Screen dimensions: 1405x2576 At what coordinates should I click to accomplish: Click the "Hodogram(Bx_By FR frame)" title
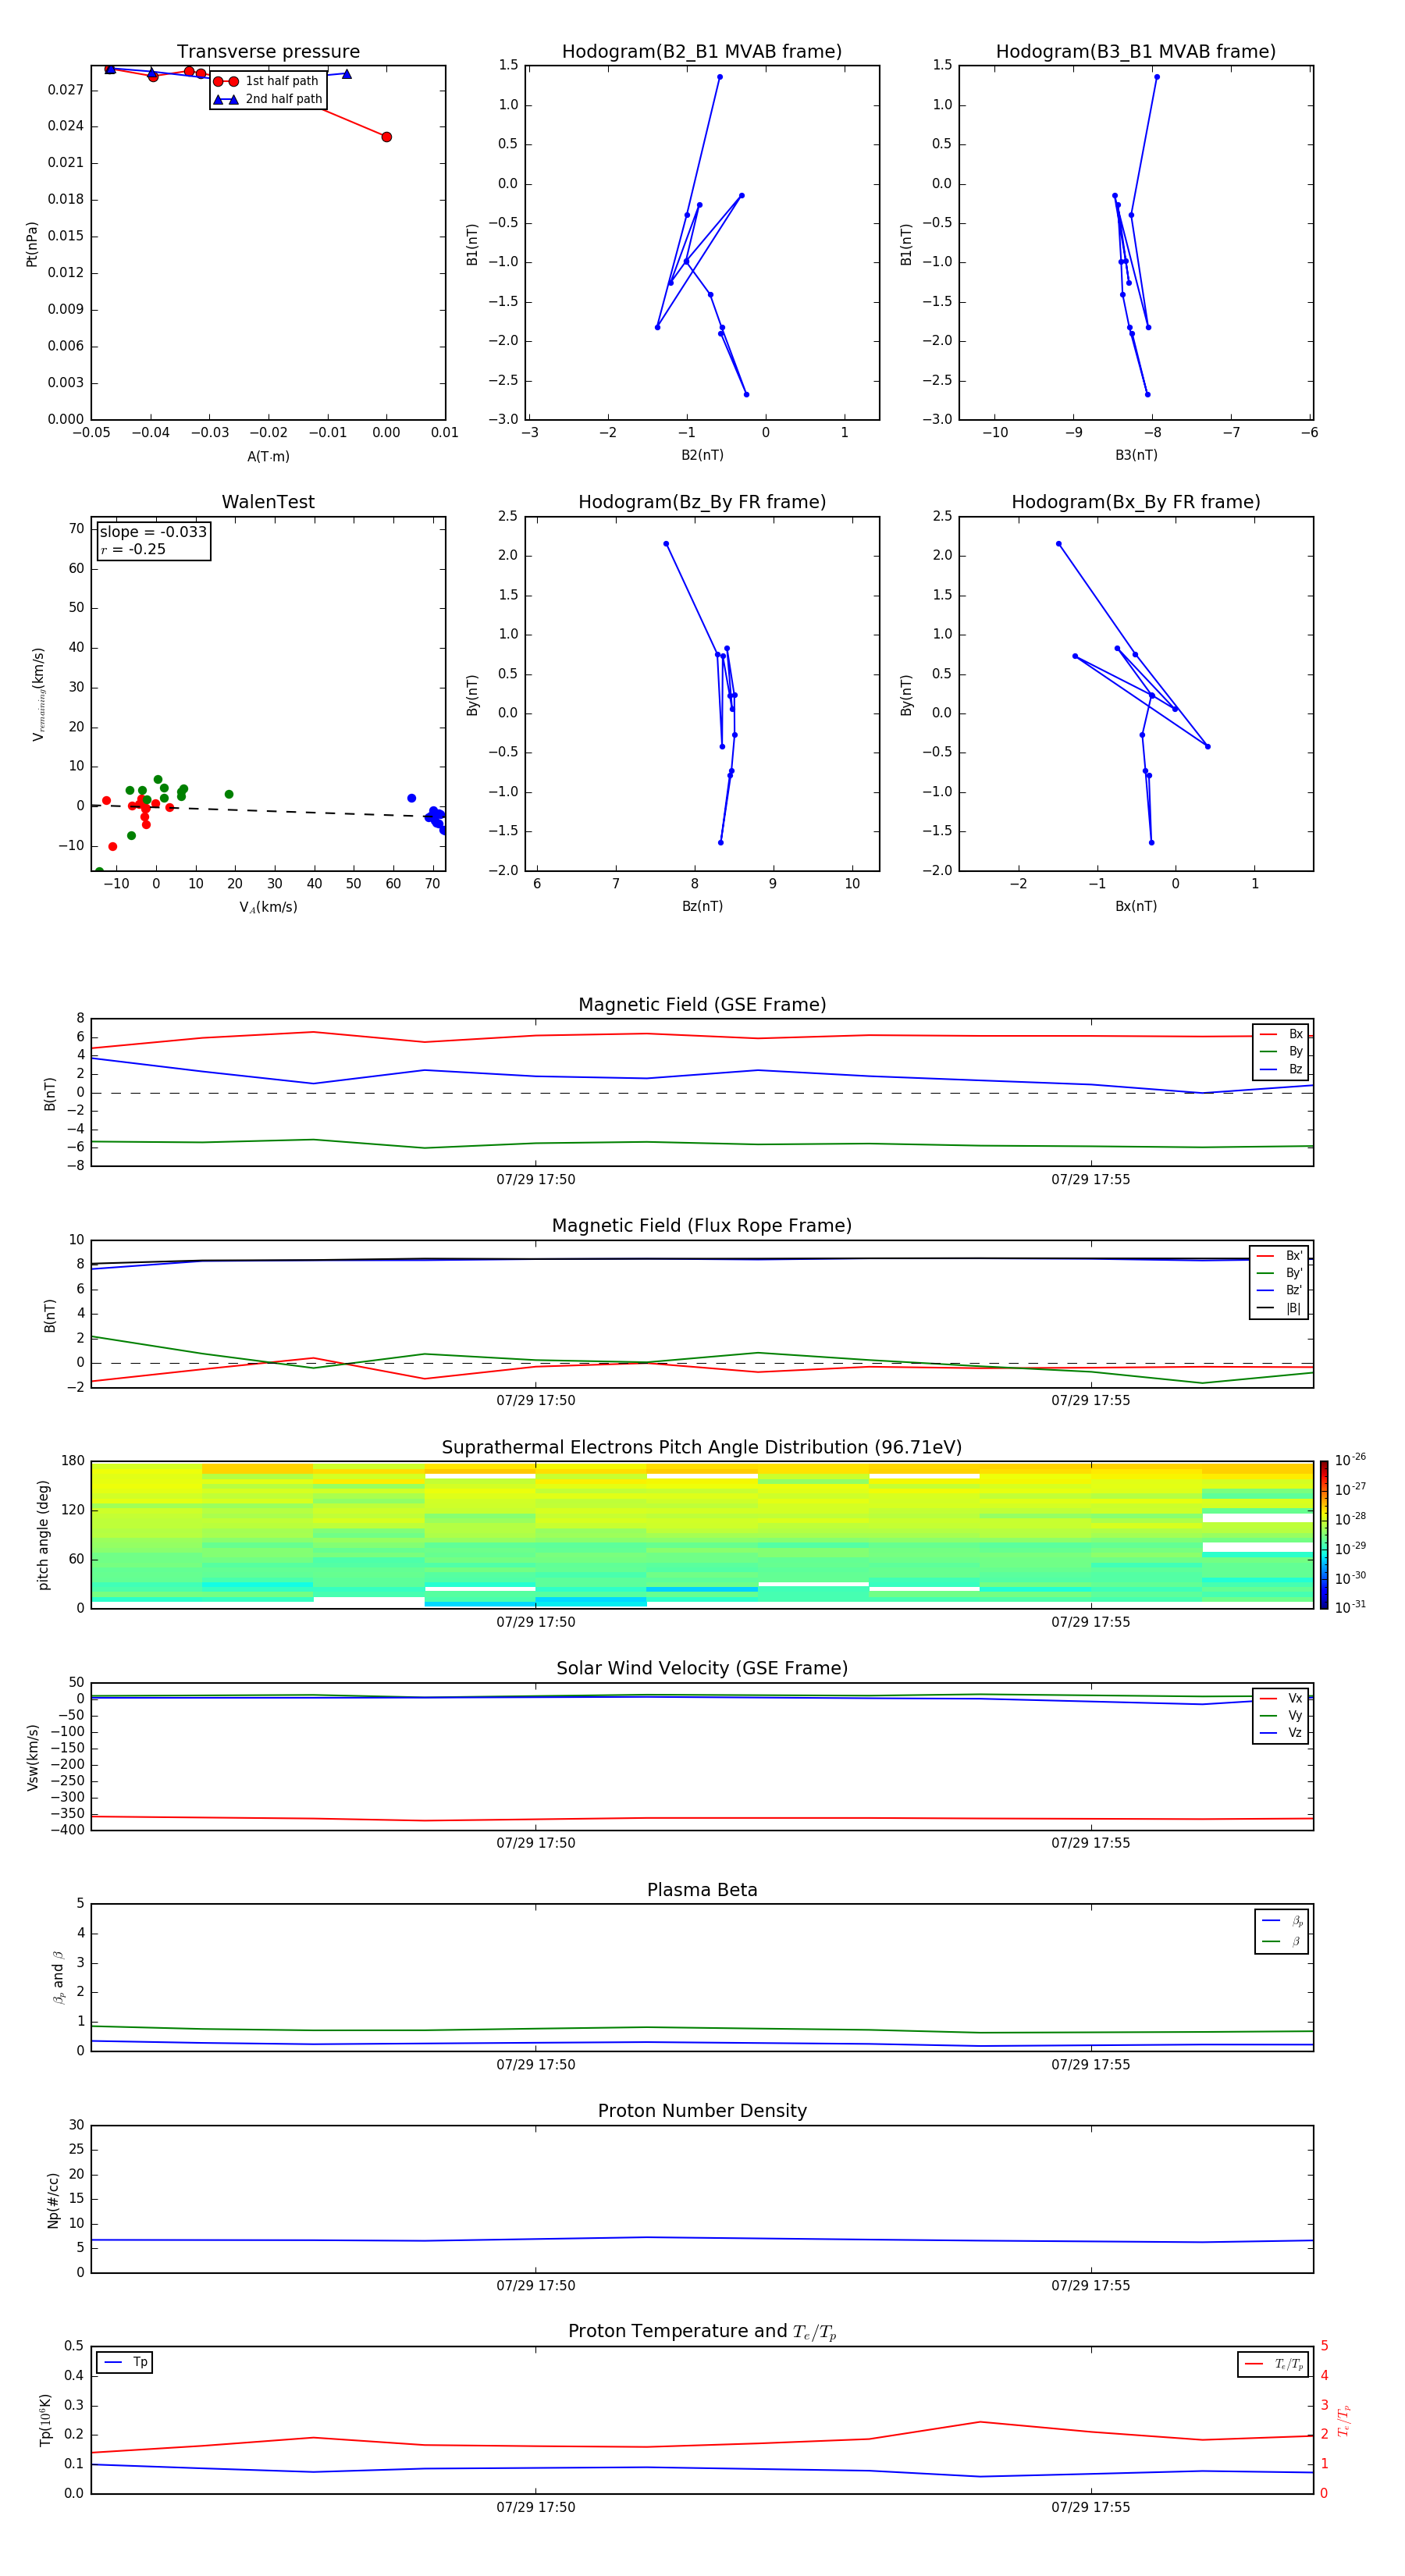coord(1136,502)
